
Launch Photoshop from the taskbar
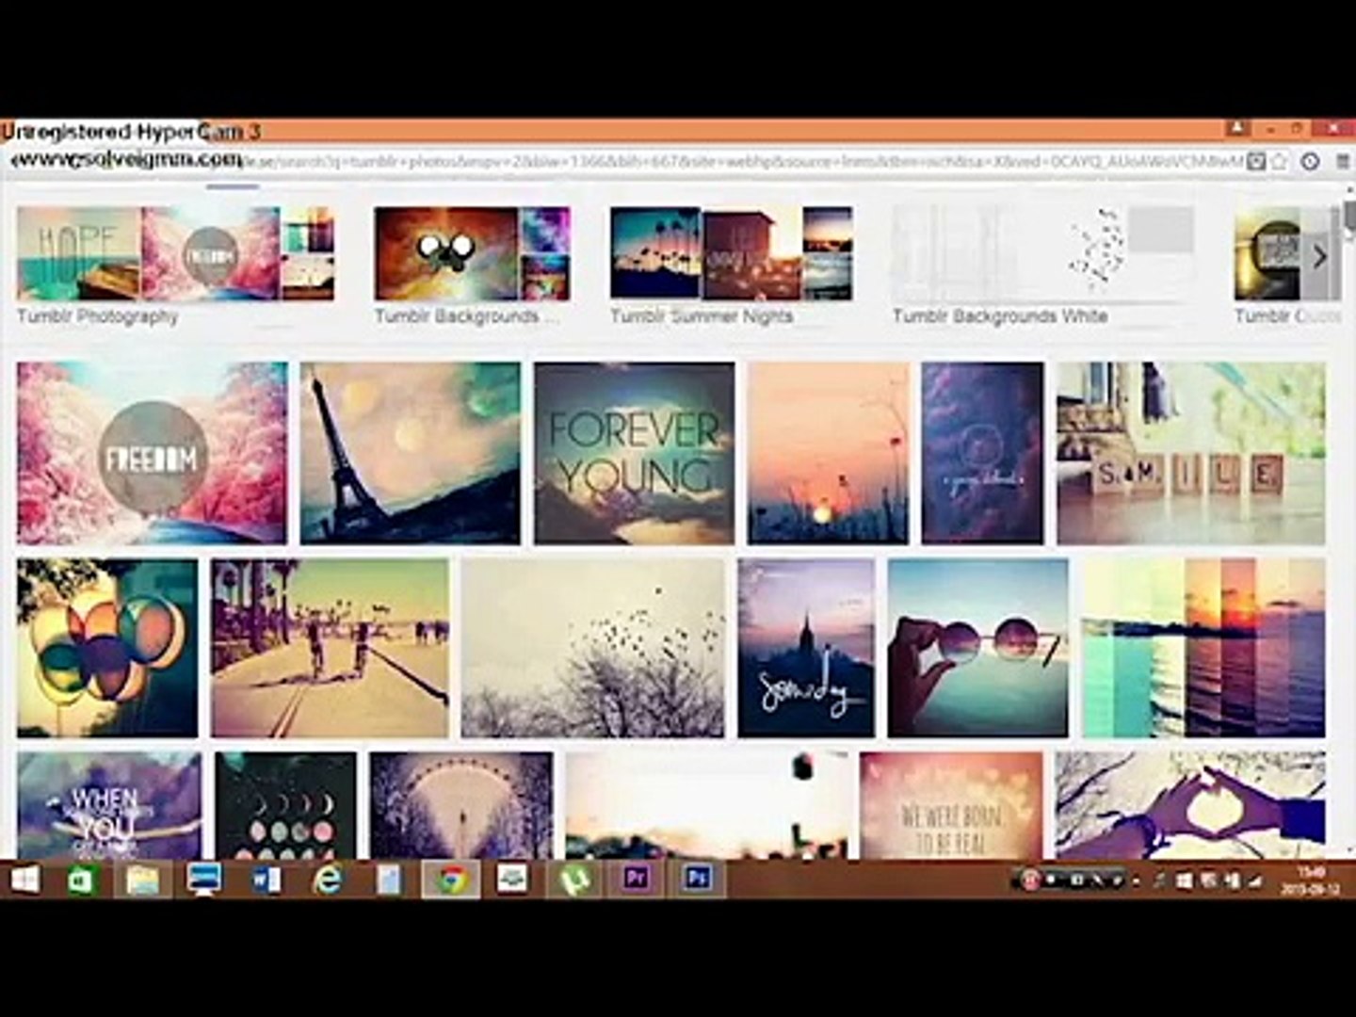pyautogui.click(x=698, y=880)
